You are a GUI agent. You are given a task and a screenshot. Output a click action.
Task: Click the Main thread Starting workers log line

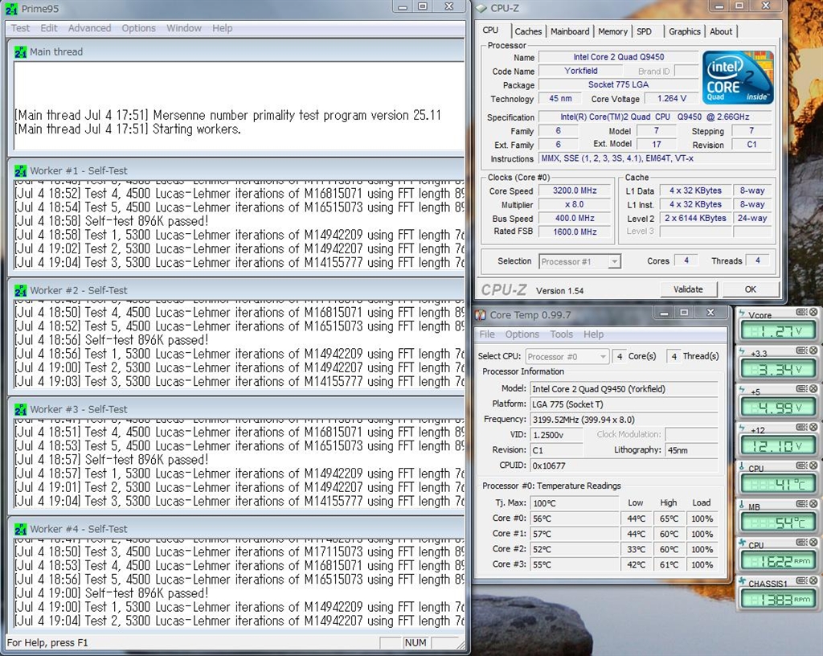point(128,129)
